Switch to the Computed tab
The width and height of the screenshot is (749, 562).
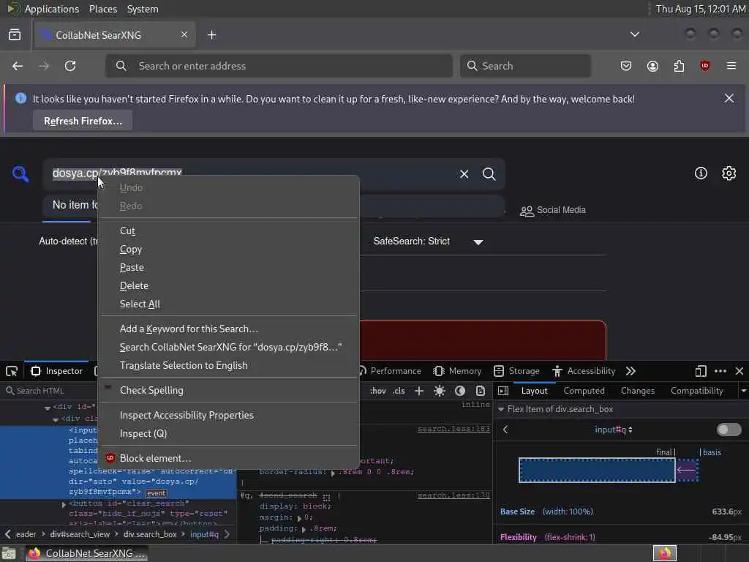click(584, 391)
